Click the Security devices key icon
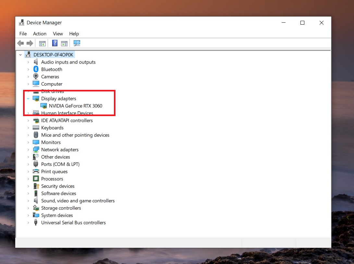354x264 pixels. (x=36, y=186)
